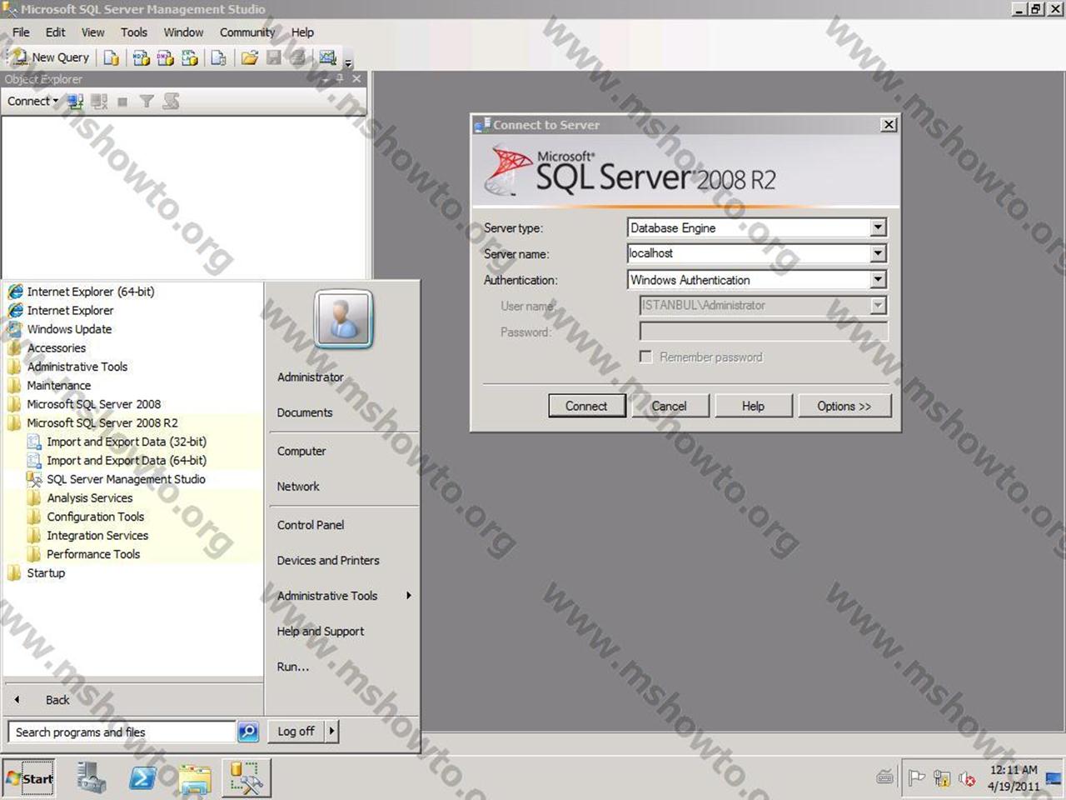Close the Object Explorer panel
The height and width of the screenshot is (800, 1066).
click(x=356, y=78)
